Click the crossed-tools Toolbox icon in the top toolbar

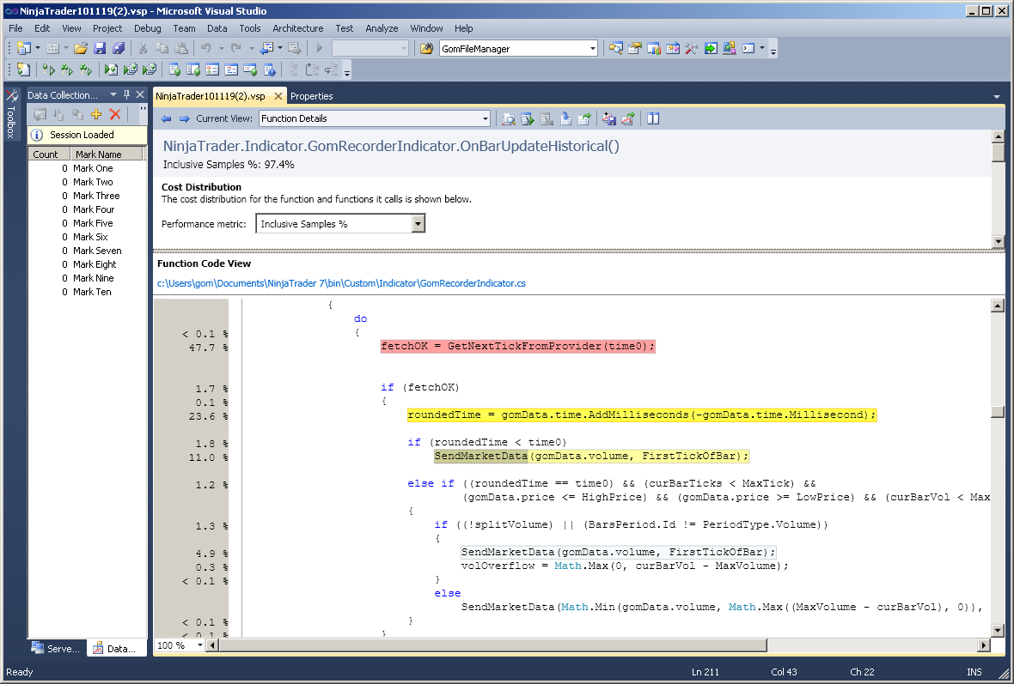coord(691,48)
